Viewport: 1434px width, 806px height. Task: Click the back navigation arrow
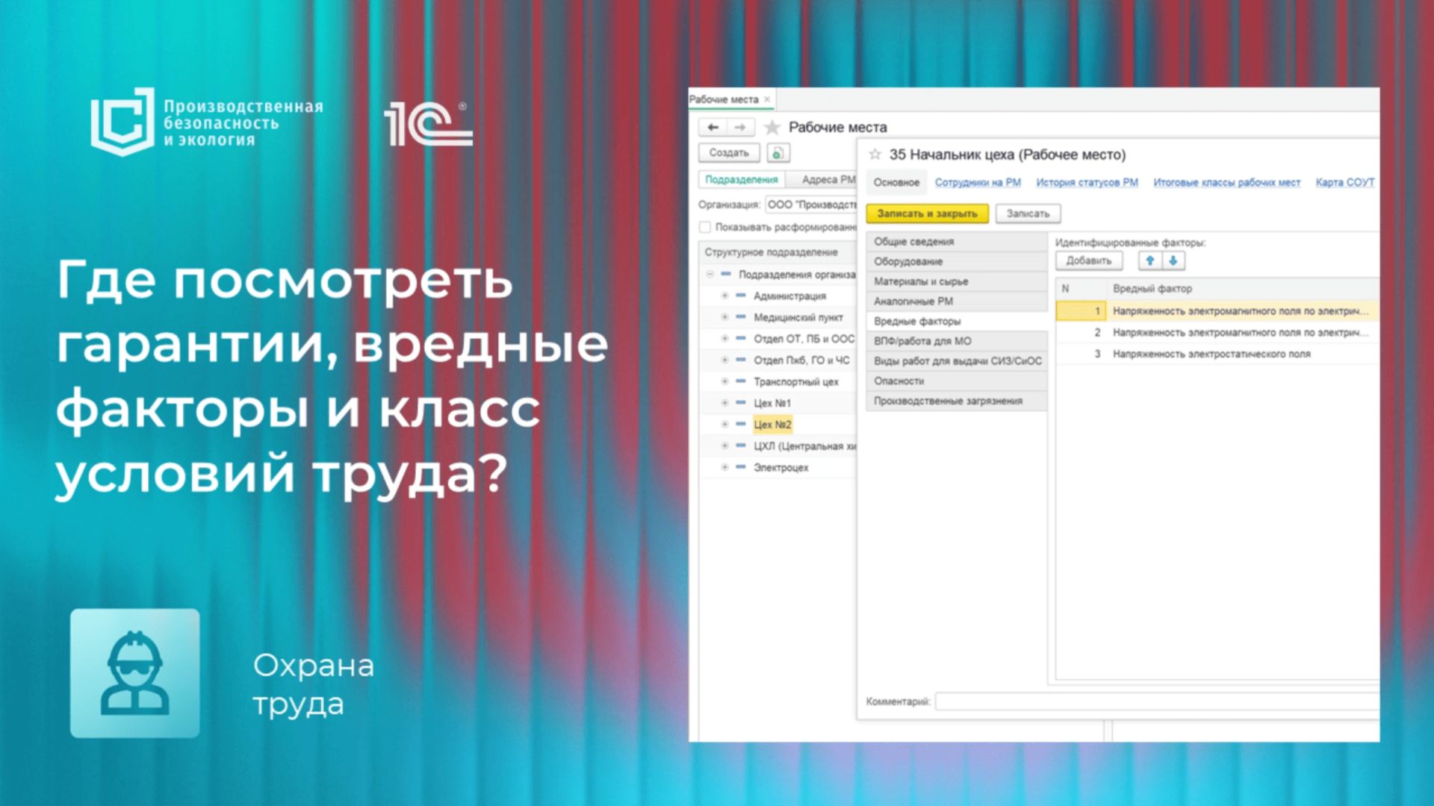point(713,128)
